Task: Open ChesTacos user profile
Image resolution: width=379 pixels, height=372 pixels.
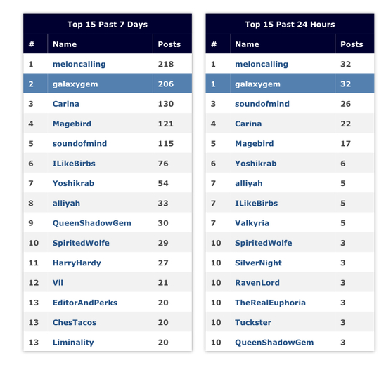Action: (75, 323)
